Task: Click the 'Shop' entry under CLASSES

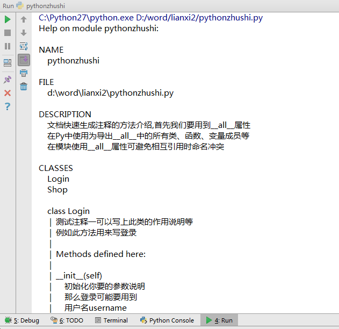Action: point(57,190)
